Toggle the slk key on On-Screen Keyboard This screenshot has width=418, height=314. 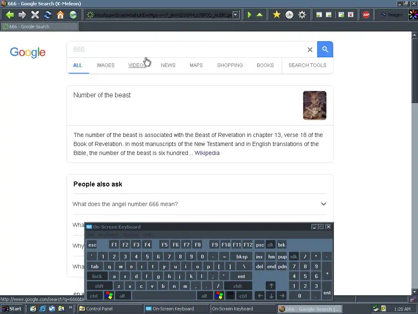coord(270,245)
